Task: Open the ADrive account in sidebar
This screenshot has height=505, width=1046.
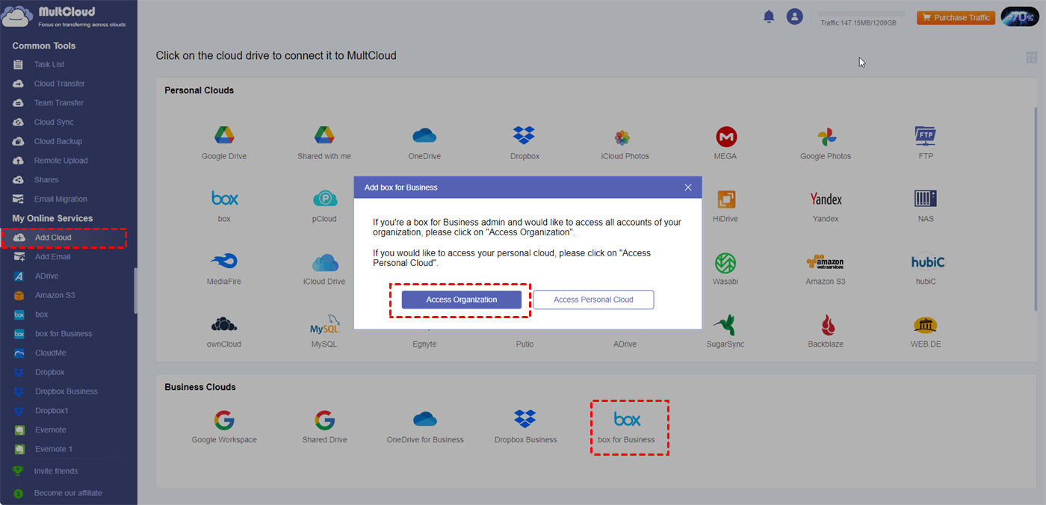Action: (x=46, y=276)
